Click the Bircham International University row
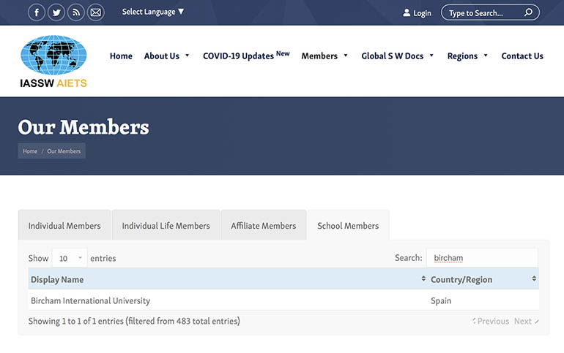This screenshot has height=353, width=564. coord(283,300)
